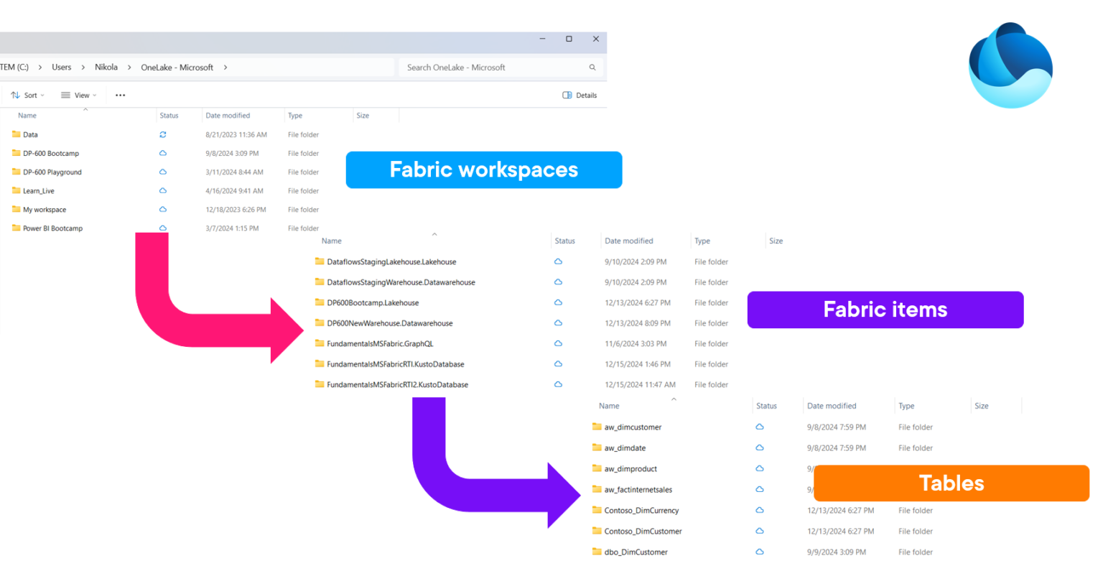Click the folder icon of aw_factinternetsales
The width and height of the screenshot is (1103, 566).
[597, 489]
